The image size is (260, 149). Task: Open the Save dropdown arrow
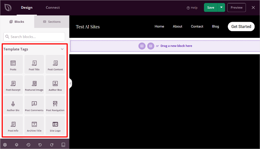221,7
